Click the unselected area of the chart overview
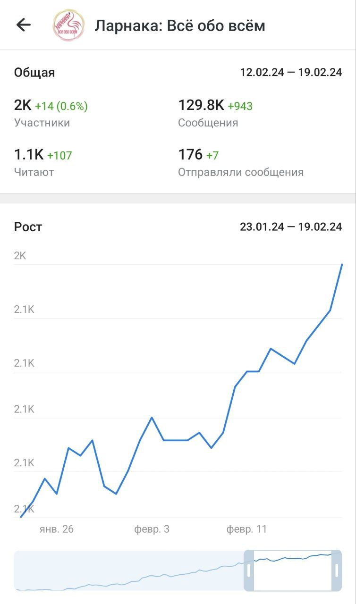Screen dimensions: 356x604 127,570
